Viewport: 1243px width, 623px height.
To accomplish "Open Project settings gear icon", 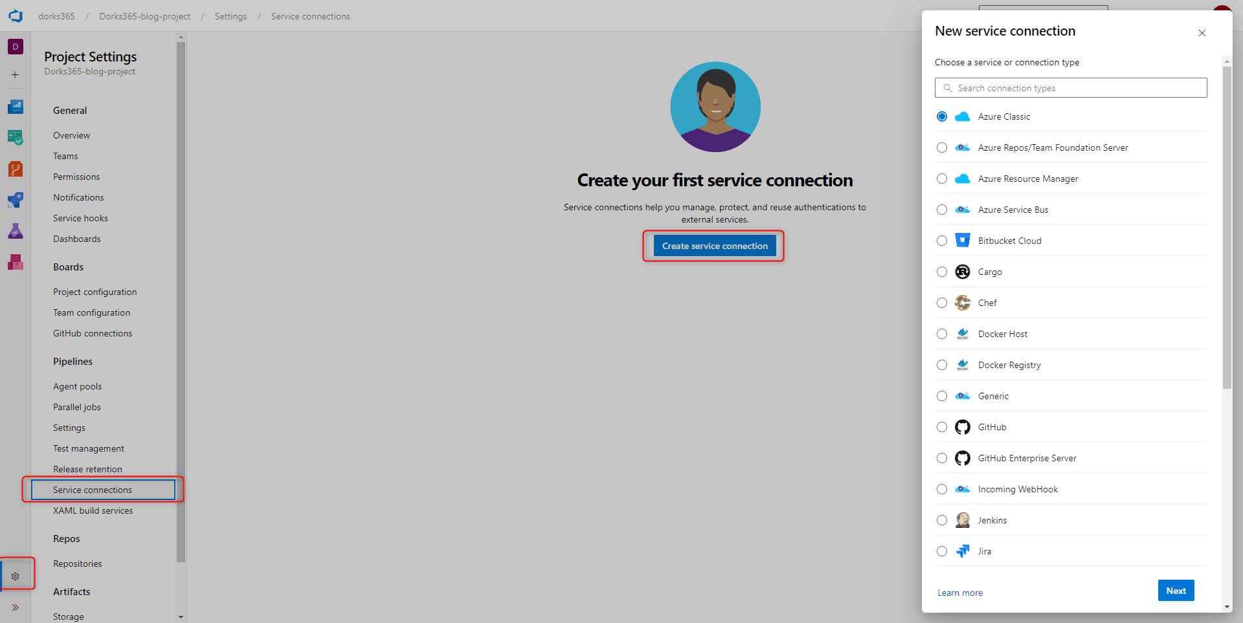I will (16, 576).
